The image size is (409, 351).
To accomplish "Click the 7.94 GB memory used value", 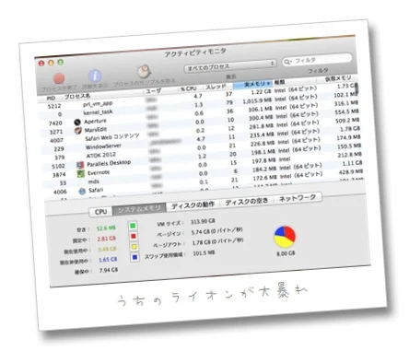I will click(x=109, y=270).
